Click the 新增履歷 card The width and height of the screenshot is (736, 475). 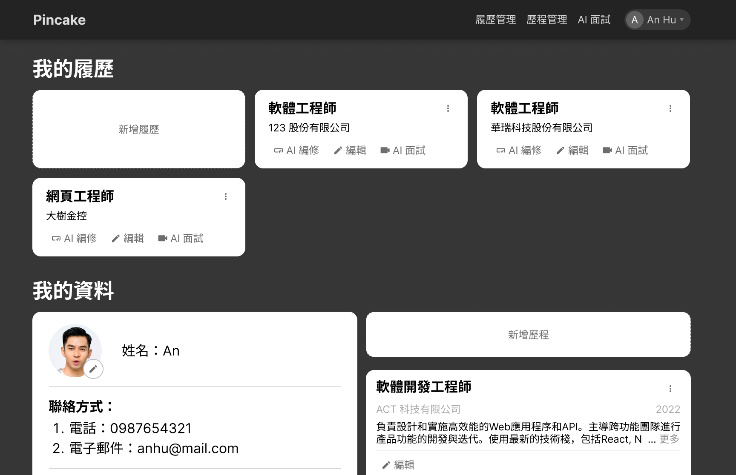(x=139, y=129)
